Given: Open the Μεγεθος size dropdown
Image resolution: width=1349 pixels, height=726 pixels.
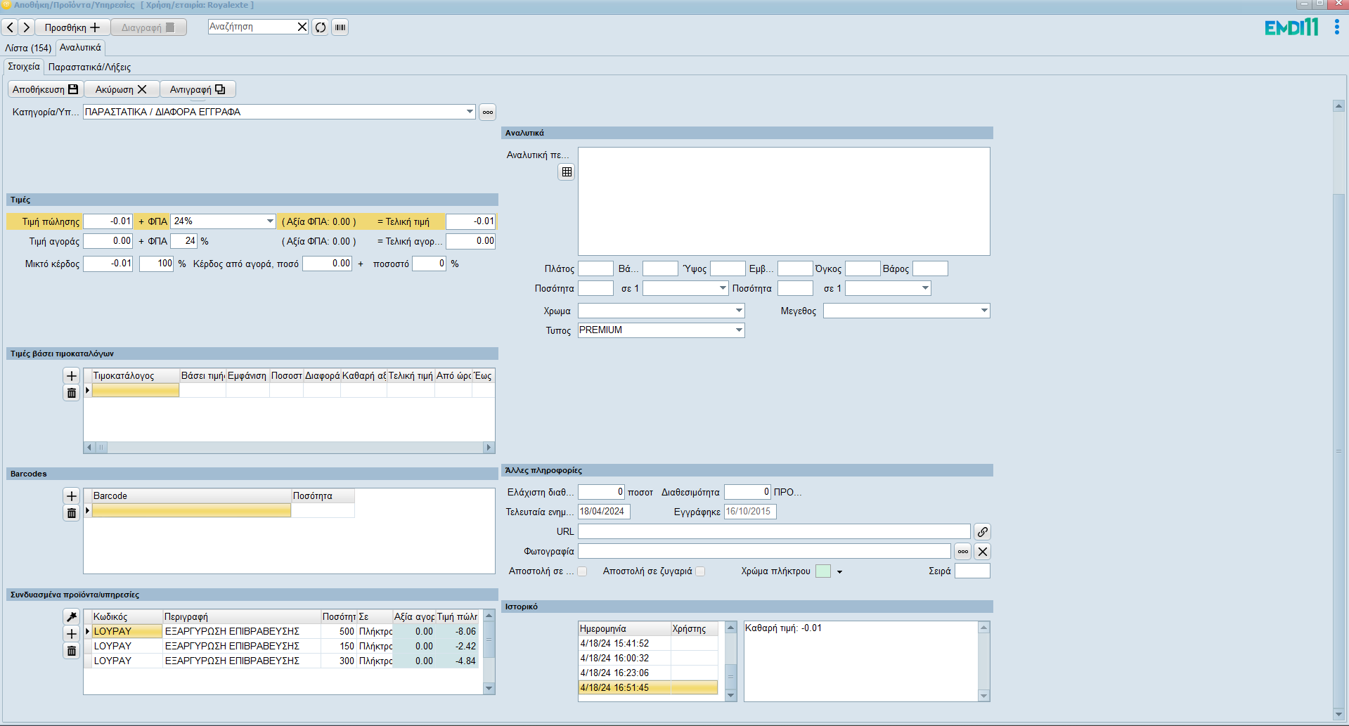Looking at the screenshot, I should pyautogui.click(x=984, y=311).
